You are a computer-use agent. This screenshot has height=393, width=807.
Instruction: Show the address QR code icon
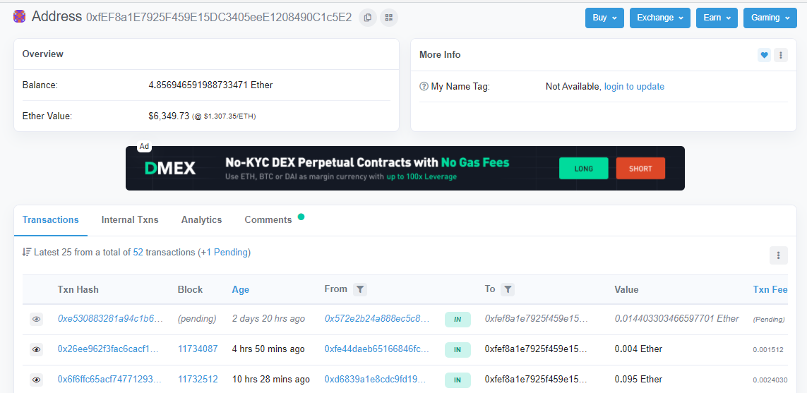tap(388, 18)
